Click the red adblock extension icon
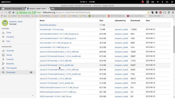The height and width of the screenshot is (98, 175). point(161,13)
